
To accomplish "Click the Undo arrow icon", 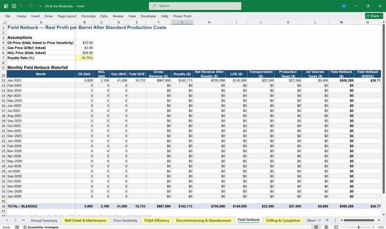I will tap(21, 6).
